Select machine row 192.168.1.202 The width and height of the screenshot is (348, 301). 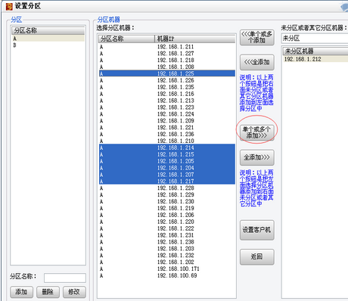pos(167,262)
